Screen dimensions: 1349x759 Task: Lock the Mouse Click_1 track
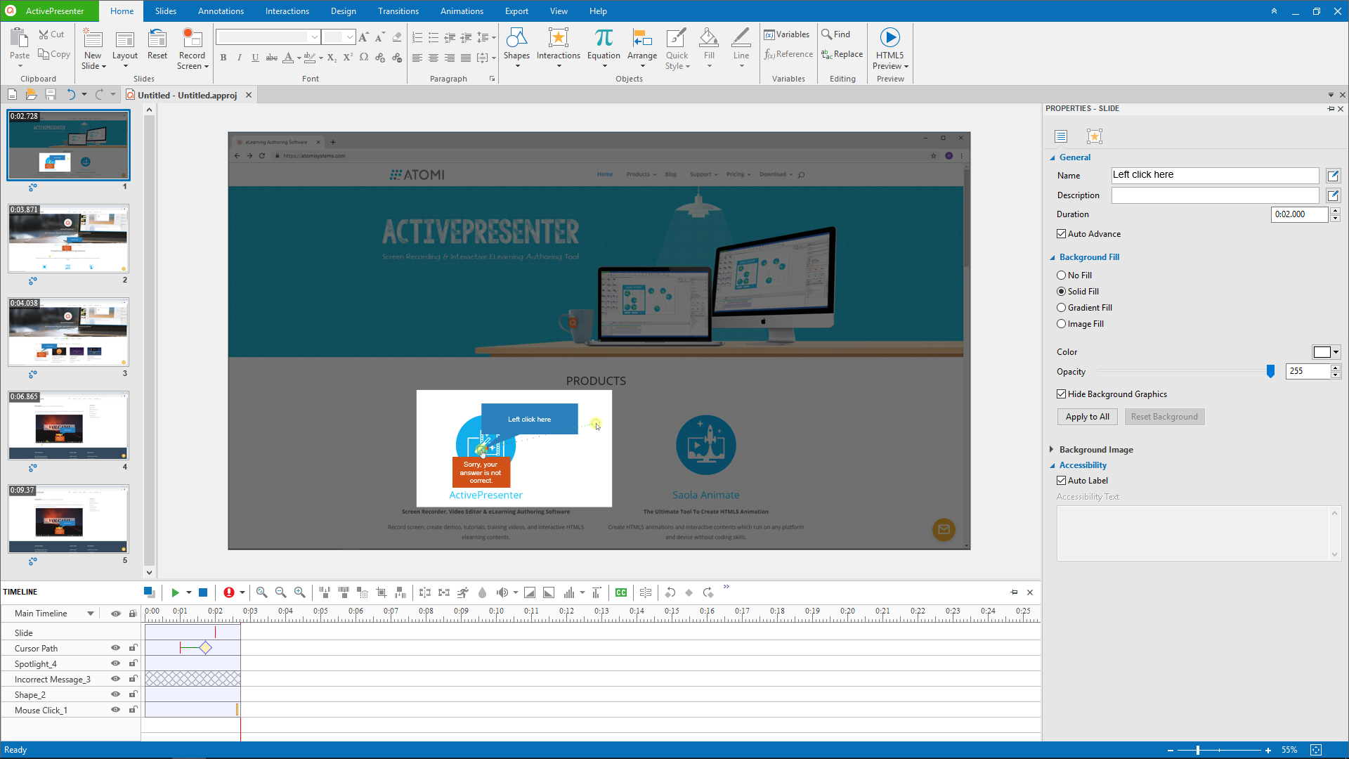[x=133, y=710]
